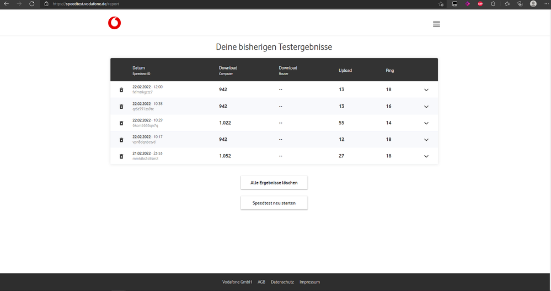The width and height of the screenshot is (551, 291).
Task: Click the ping value 16
Action: tap(389, 106)
